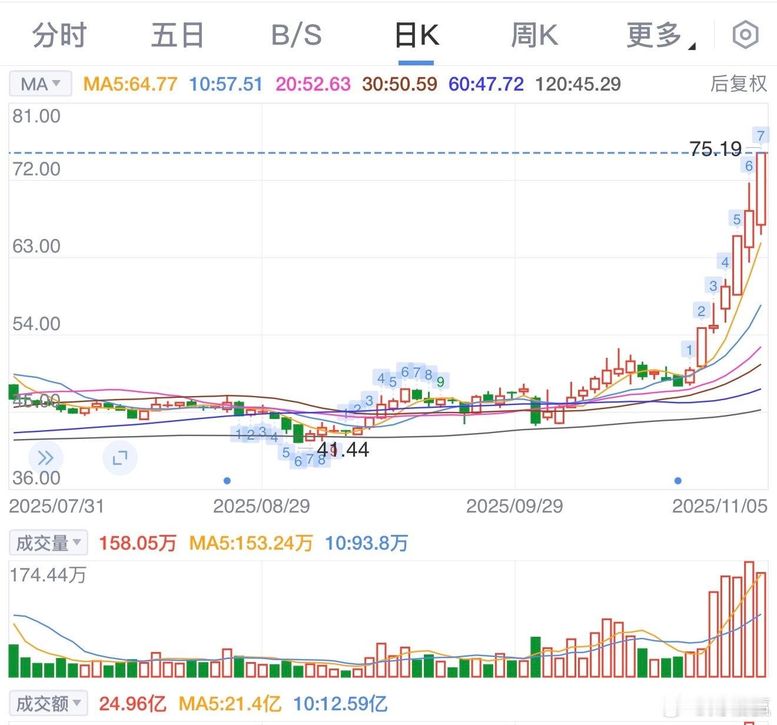Click the 75.19 dashed price line label
This screenshot has height=725, width=777.
716,149
